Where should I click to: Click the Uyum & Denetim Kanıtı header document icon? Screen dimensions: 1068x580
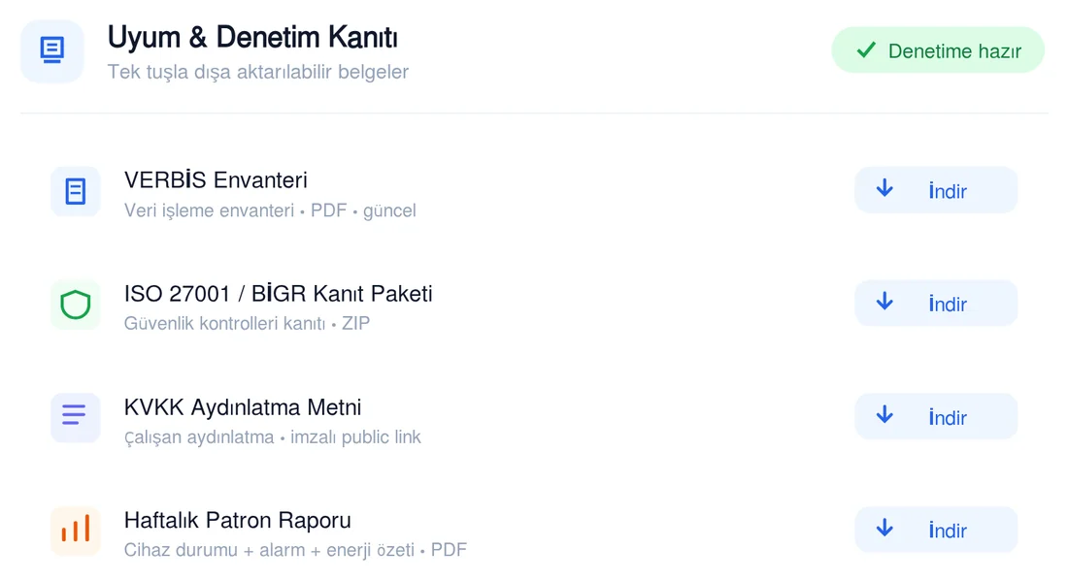(x=51, y=51)
